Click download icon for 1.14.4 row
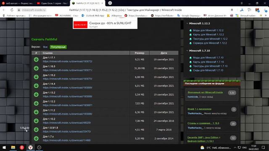The height and width of the screenshot is (151, 269). click(x=36, y=86)
